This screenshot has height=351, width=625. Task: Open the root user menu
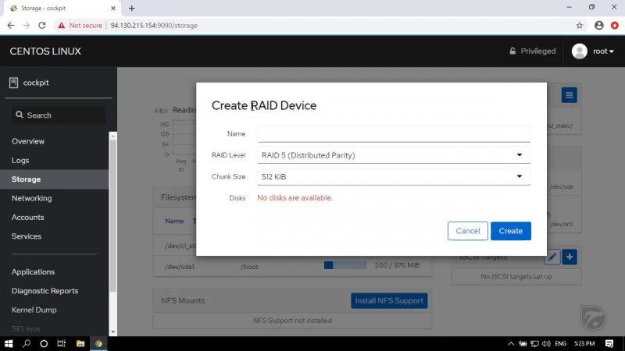pos(593,51)
